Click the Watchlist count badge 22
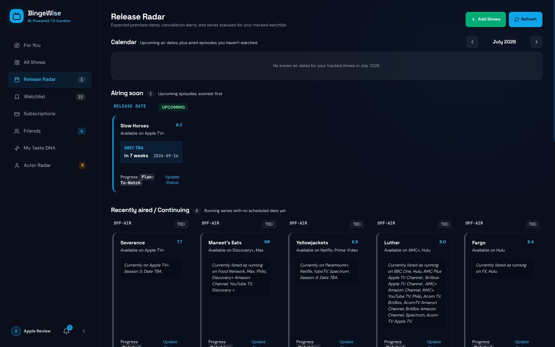The image size is (555, 347). 80,97
